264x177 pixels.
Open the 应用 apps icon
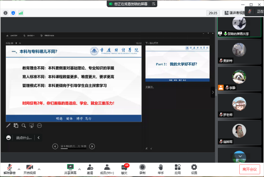(177, 169)
